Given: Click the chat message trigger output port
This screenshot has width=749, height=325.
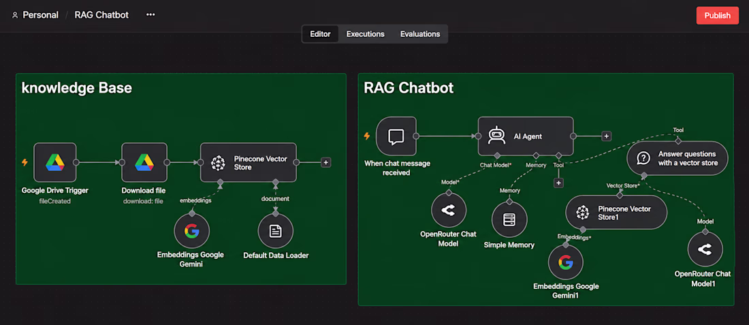Looking at the screenshot, I should (416, 136).
